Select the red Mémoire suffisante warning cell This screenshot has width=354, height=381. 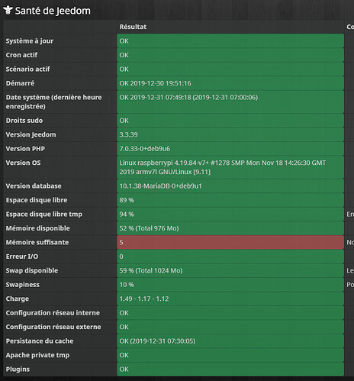[x=230, y=242]
